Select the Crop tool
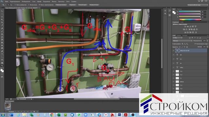This screenshot has width=209, height=117. [x=2, y=22]
